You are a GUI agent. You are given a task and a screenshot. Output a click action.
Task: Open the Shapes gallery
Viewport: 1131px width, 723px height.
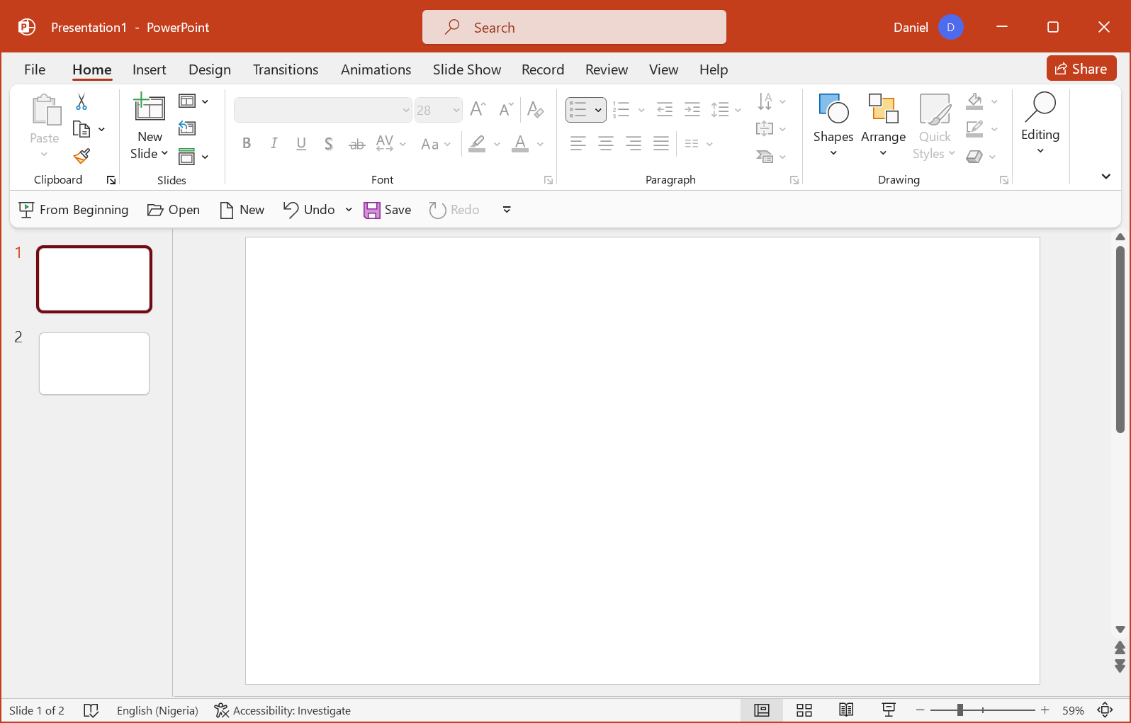[x=833, y=126]
